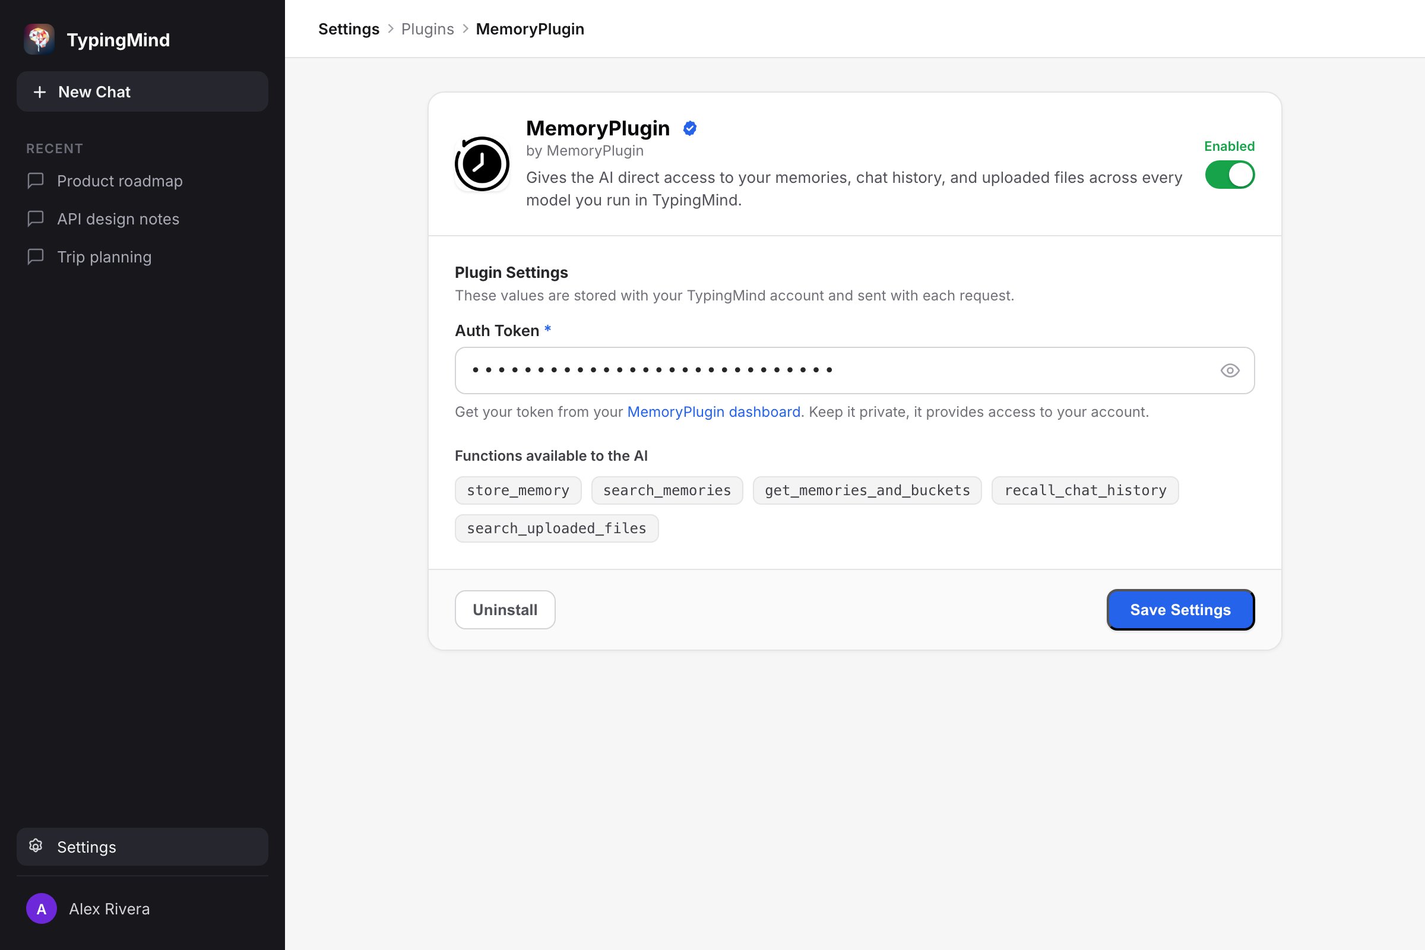Image resolution: width=1425 pixels, height=950 pixels.
Task: Click the store_memory function chip
Action: pyautogui.click(x=518, y=490)
